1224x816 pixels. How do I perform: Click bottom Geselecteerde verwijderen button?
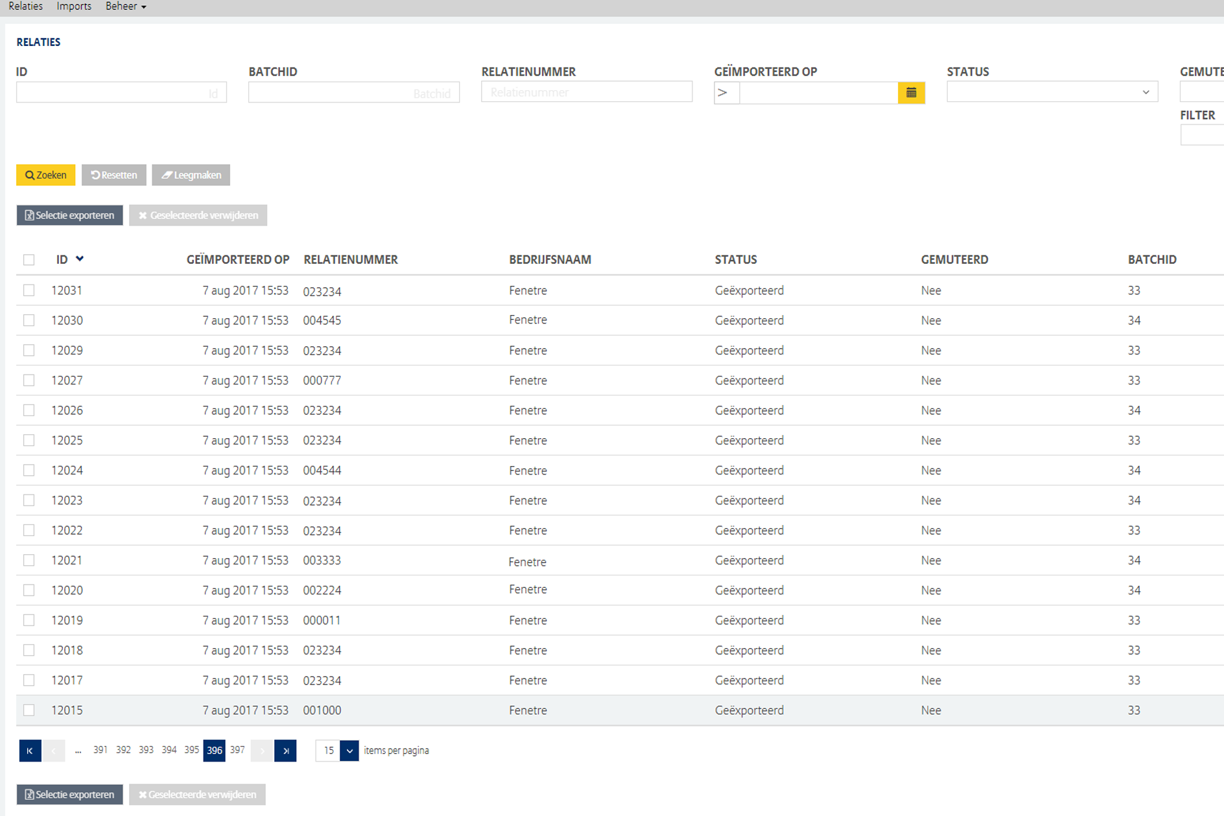coord(197,795)
